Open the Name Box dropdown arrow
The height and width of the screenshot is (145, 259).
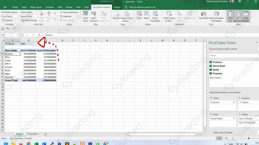tap(17, 35)
